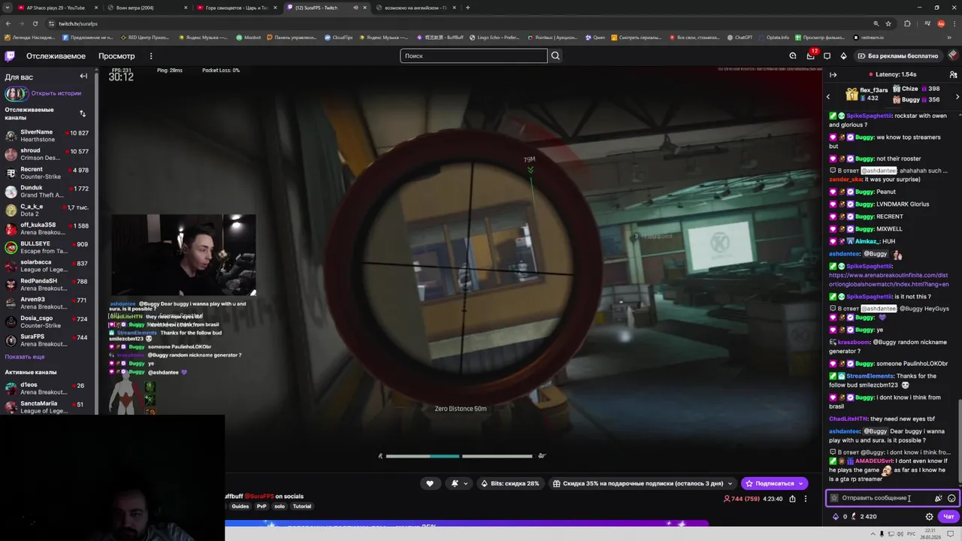Switch РУС language indicator in taskbar
962x541 pixels.
tap(912, 534)
